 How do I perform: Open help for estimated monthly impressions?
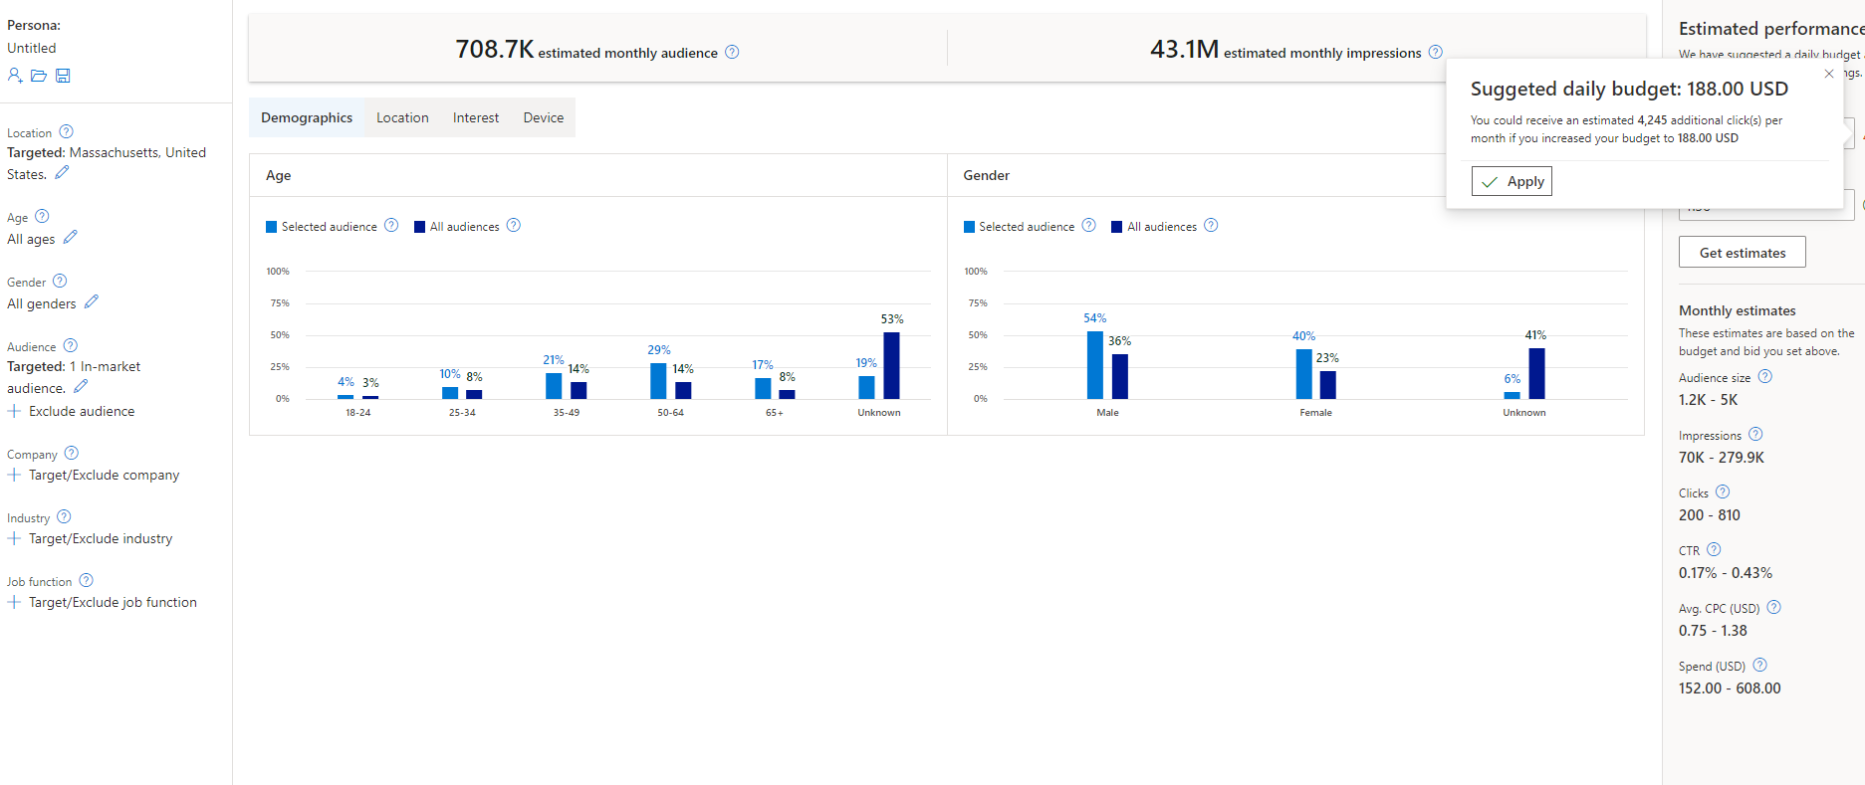(x=1435, y=52)
